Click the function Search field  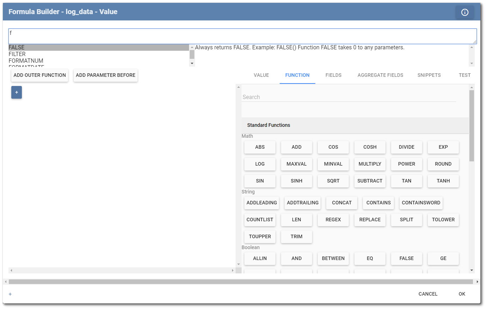[x=348, y=97]
